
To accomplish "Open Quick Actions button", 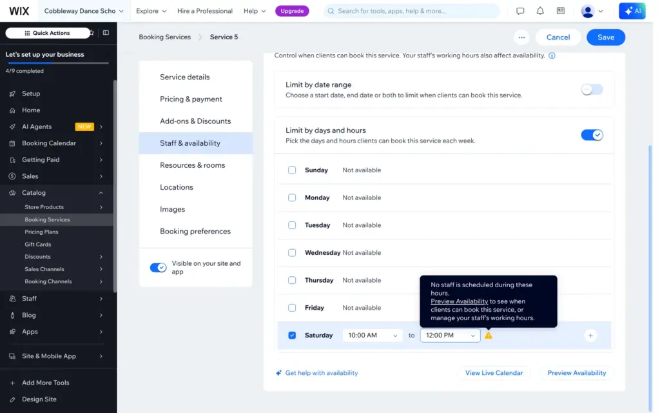I will [47, 33].
